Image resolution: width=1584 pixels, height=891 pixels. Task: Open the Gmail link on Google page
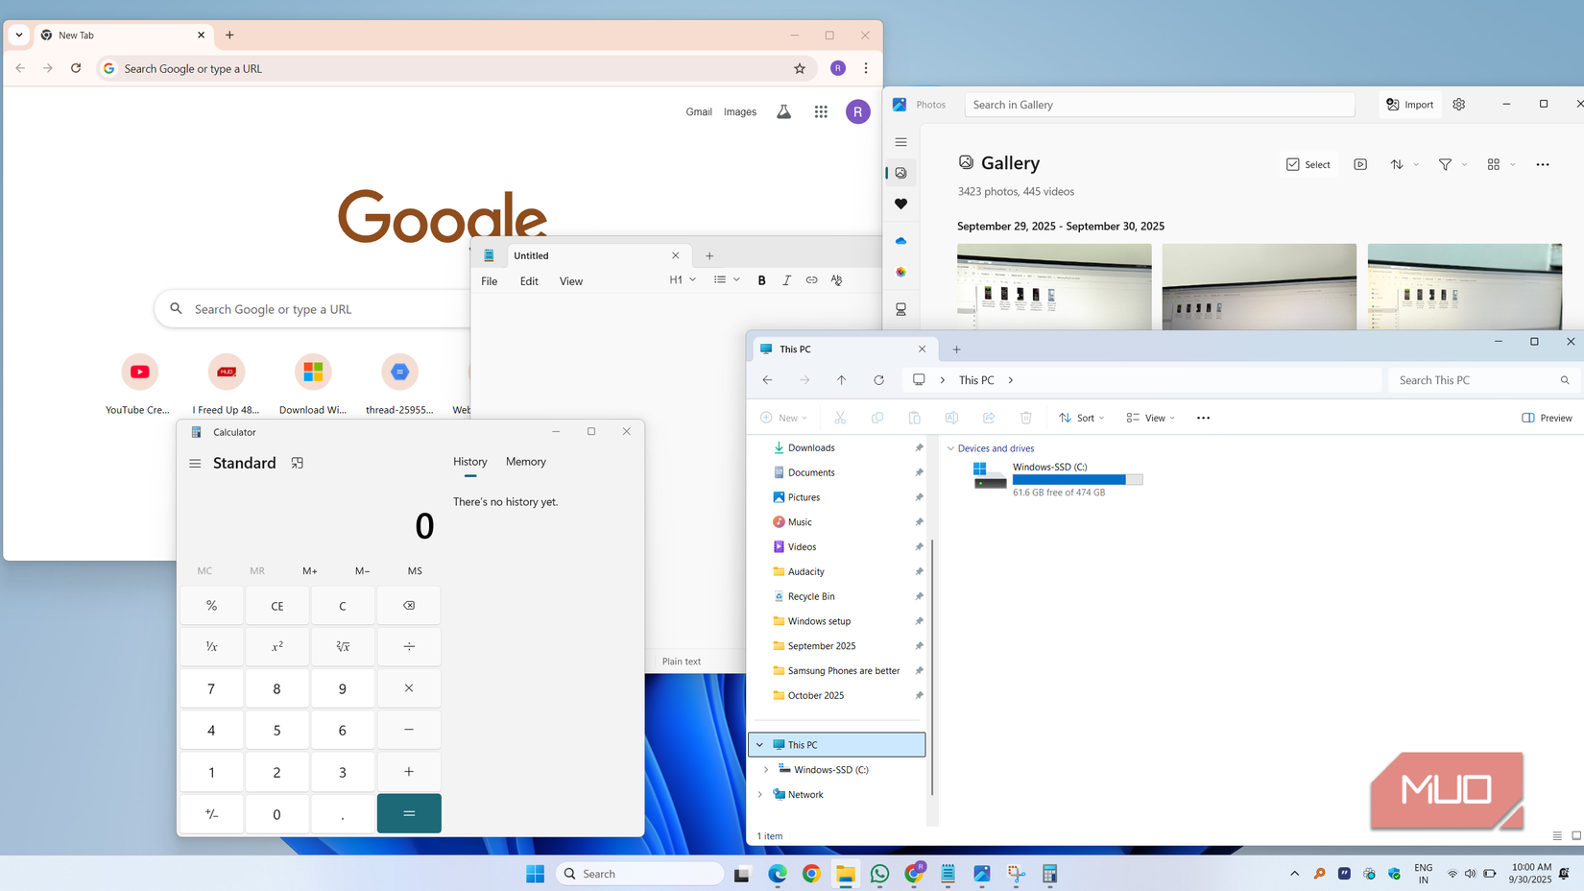(x=699, y=112)
